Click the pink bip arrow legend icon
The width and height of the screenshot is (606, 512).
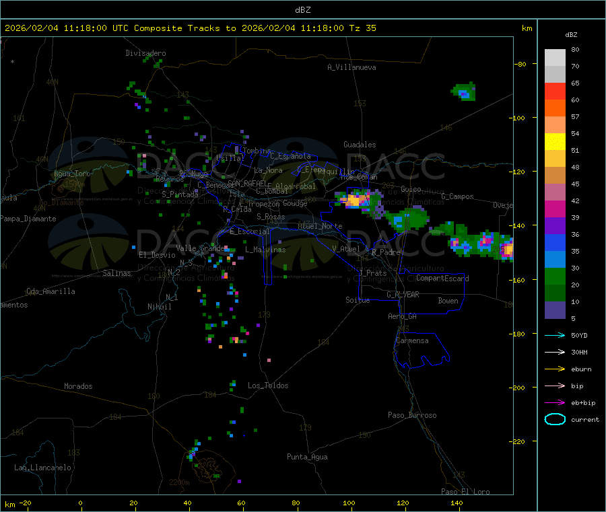click(555, 386)
